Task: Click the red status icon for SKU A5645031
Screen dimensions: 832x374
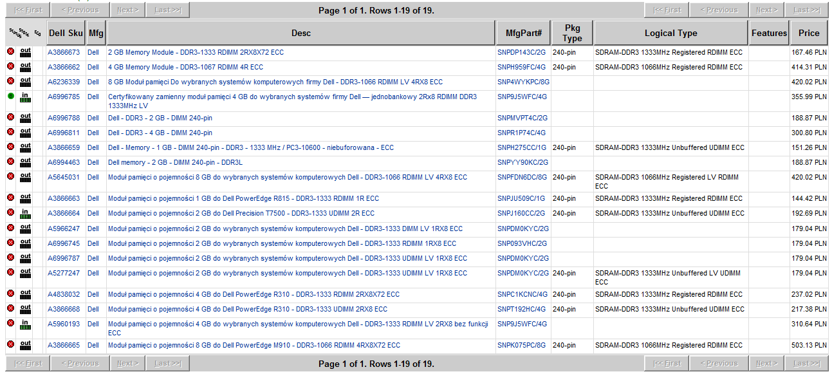Action: coord(10,176)
